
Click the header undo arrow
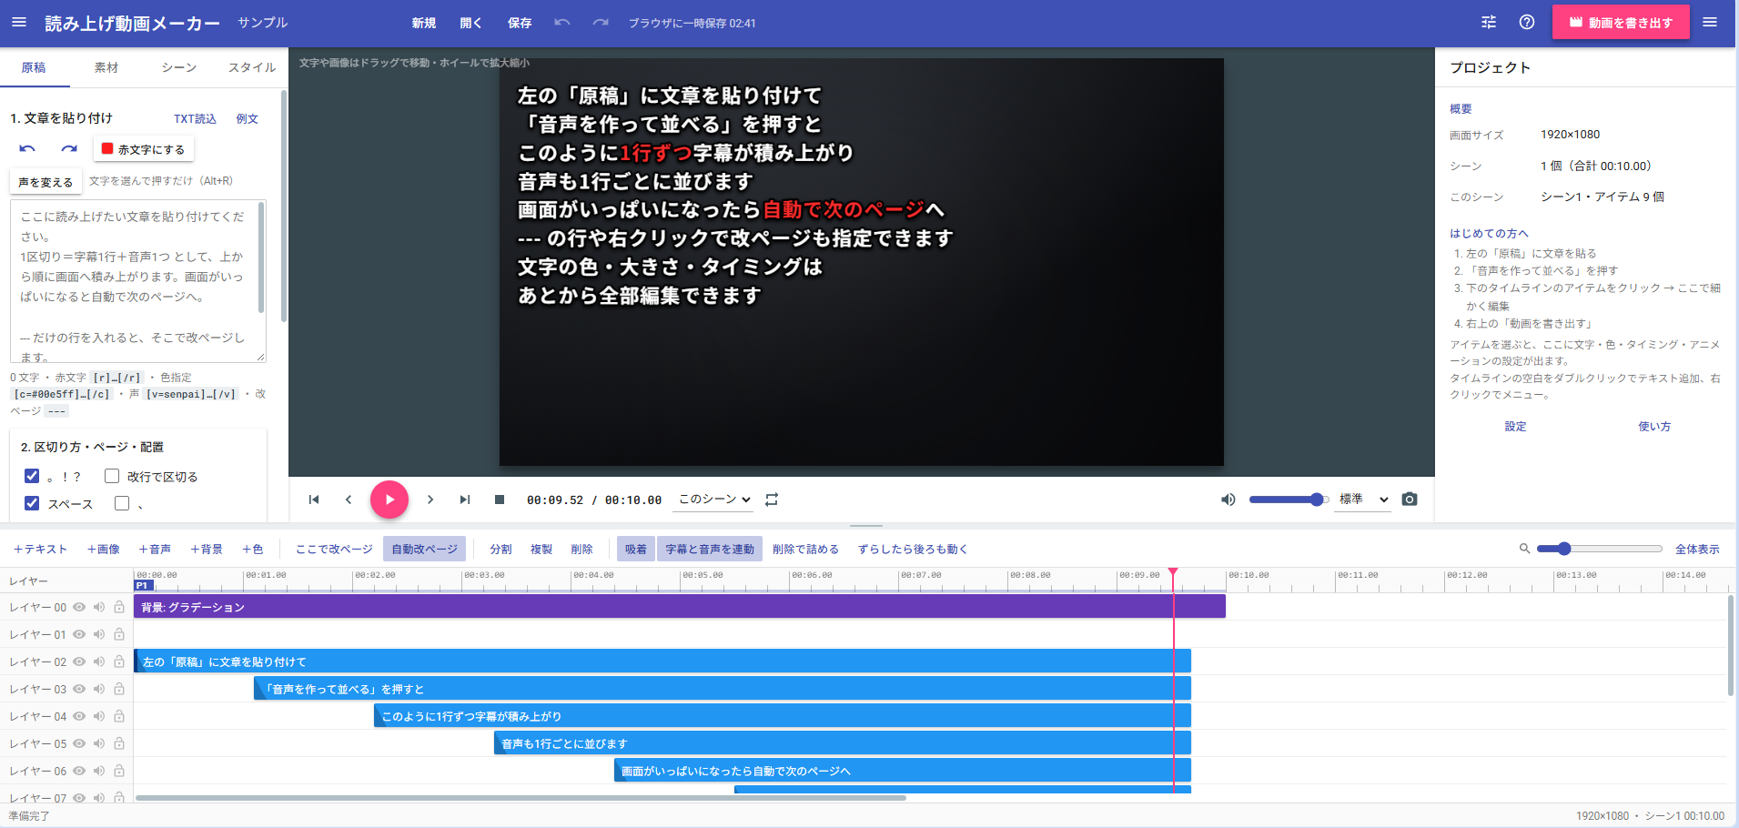(562, 23)
